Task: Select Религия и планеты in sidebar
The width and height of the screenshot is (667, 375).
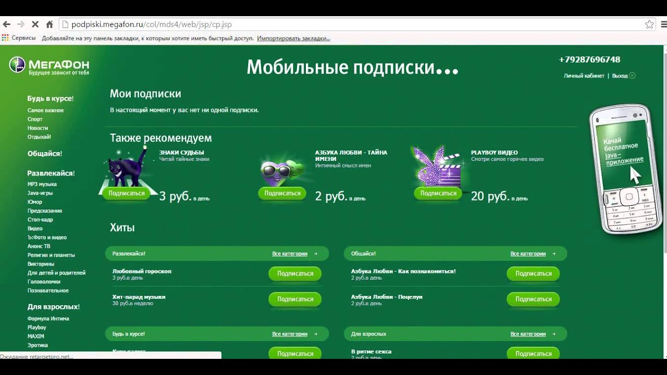Action: point(51,255)
